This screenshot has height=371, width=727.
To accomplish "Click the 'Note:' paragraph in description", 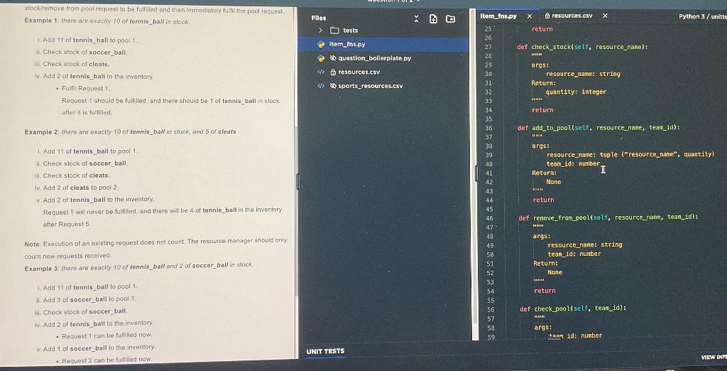I will (x=155, y=248).
